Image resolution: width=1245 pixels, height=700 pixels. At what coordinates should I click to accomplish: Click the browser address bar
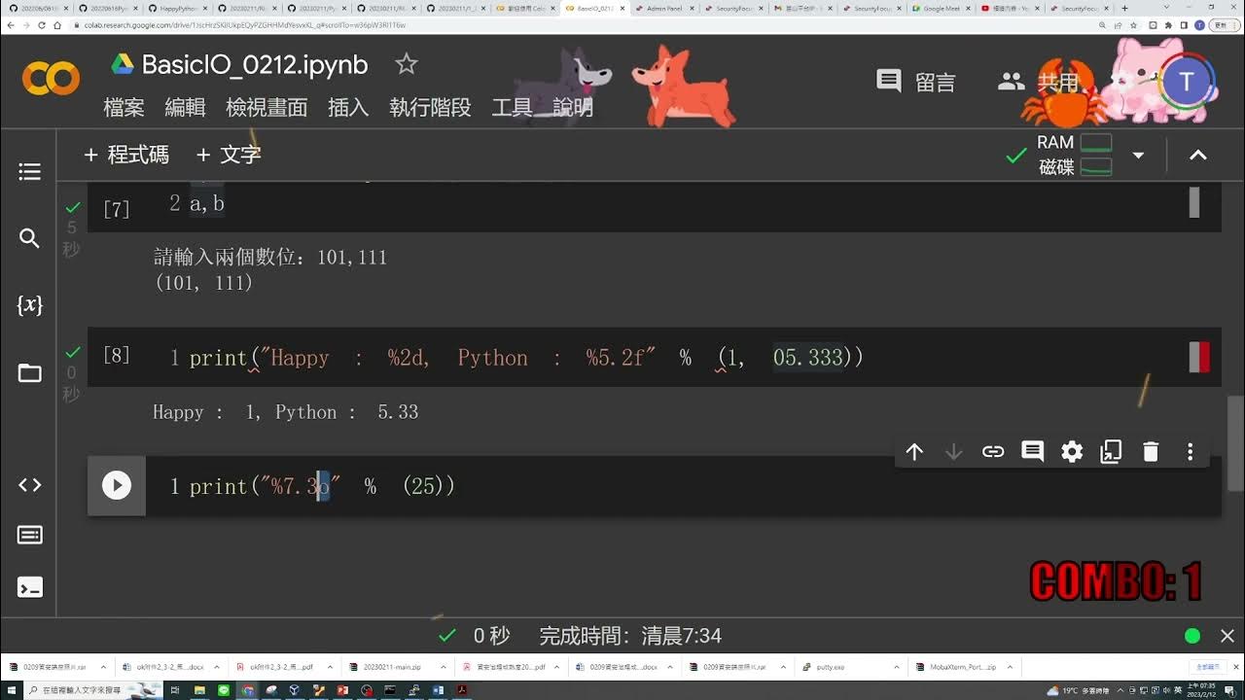point(584,24)
